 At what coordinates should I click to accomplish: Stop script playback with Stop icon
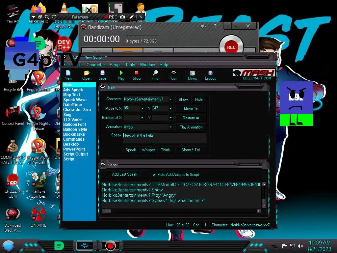point(137,75)
